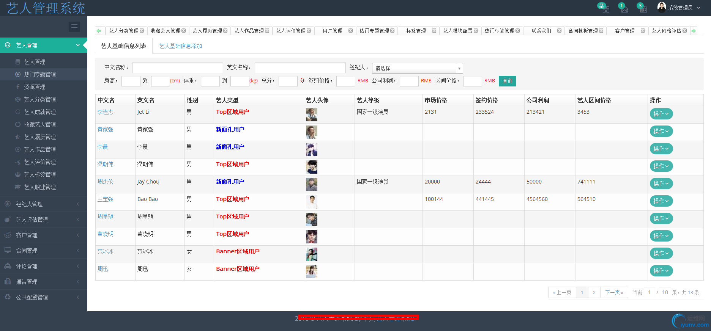This screenshot has width=711, height=331.
Task: Open the mail messages icon in the header
Action: pos(624,9)
